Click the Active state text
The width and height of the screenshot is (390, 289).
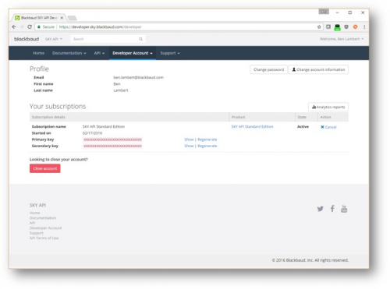[x=303, y=126]
